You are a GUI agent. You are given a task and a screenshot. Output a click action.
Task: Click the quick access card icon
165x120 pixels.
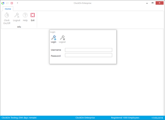7,3
